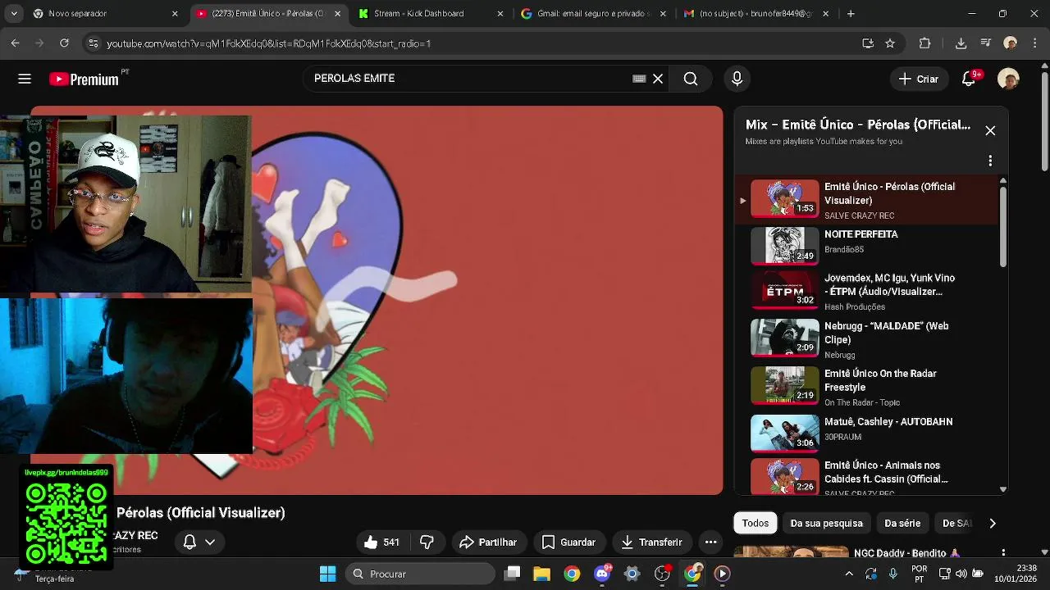Play Matuê, Cashley - AUTOBAHN
The image size is (1050, 590).
[x=865, y=433]
